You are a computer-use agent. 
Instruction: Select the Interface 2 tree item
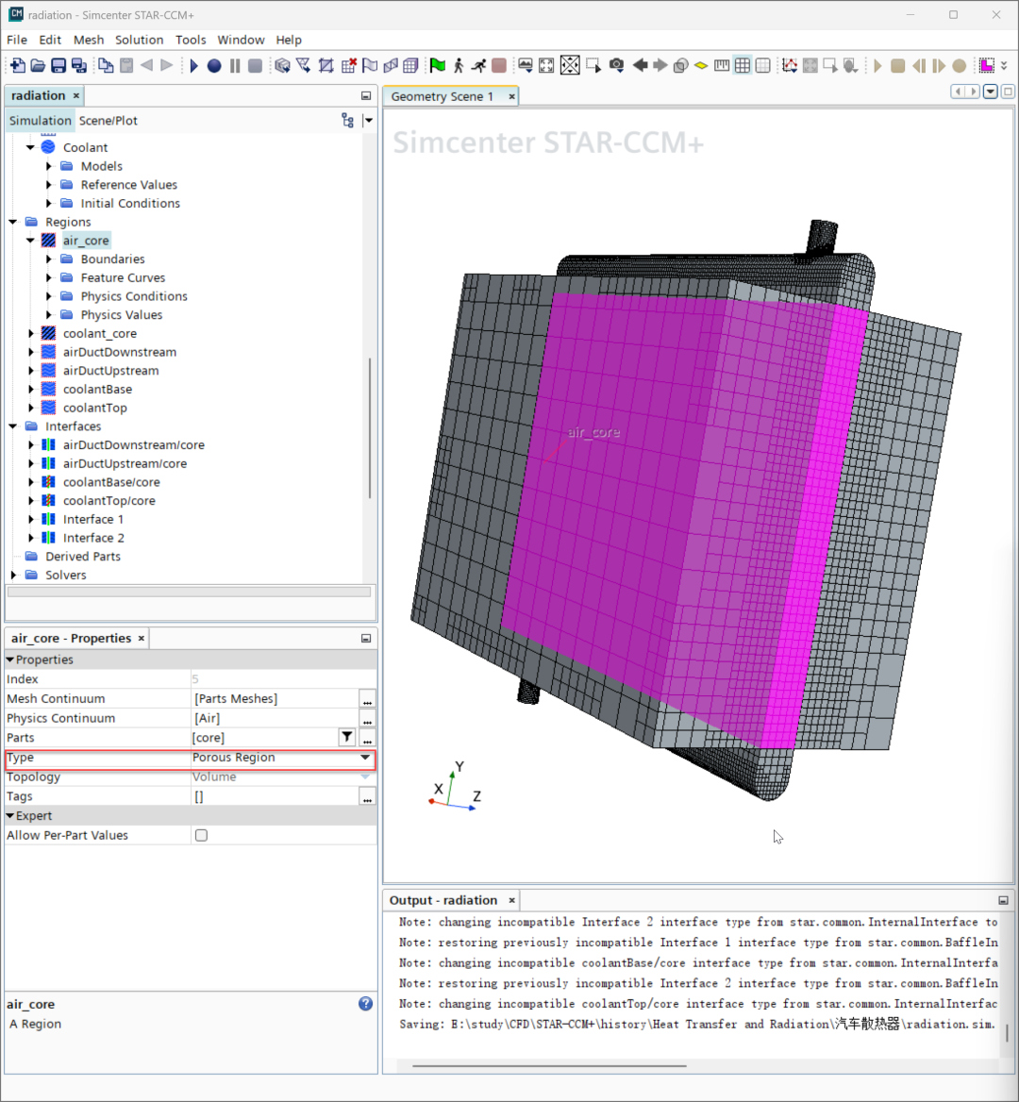pos(93,538)
